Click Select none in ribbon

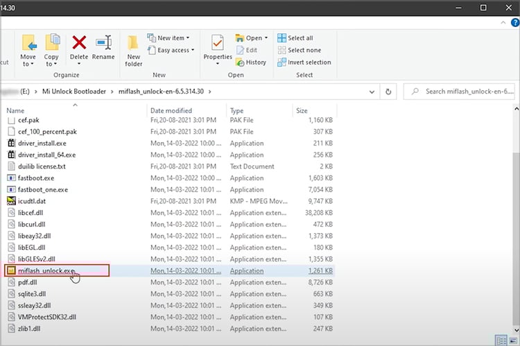point(300,50)
